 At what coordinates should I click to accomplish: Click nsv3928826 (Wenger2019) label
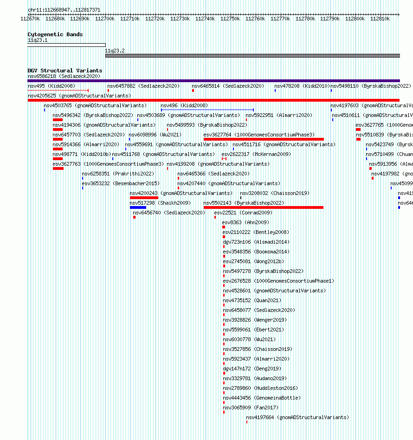point(255,320)
